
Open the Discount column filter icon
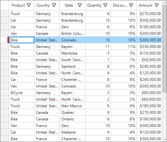click(x=131, y=5)
